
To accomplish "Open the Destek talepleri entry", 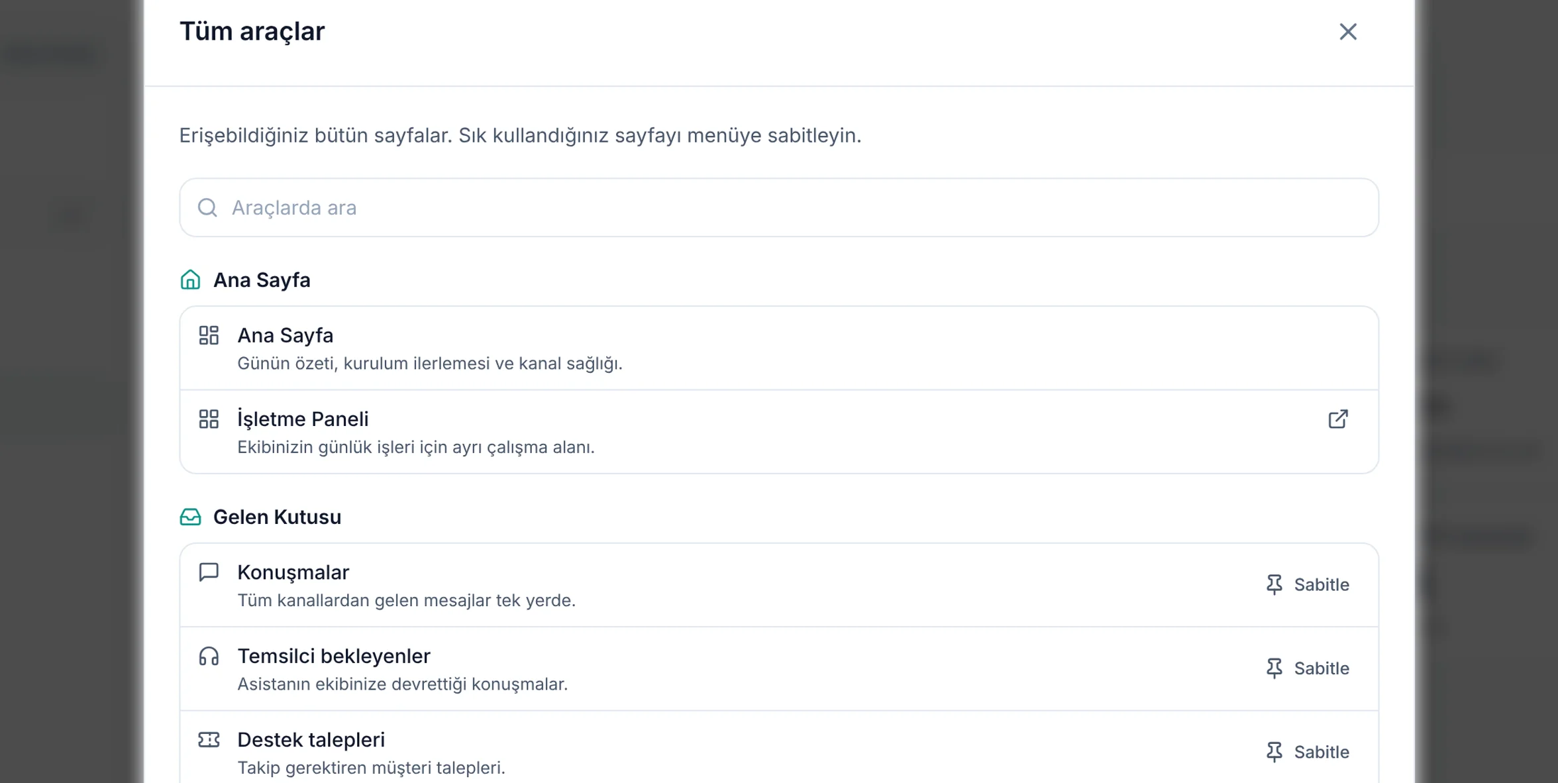I will pyautogui.click(x=779, y=748).
